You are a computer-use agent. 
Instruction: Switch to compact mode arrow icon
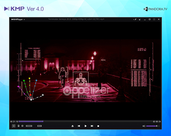pyautogui.click(x=140, y=20)
